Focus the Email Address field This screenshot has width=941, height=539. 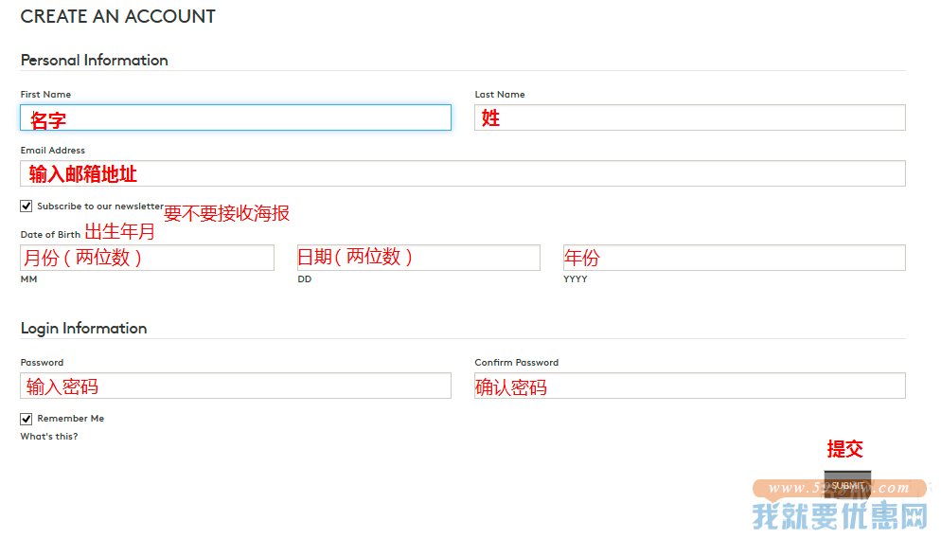(x=463, y=173)
